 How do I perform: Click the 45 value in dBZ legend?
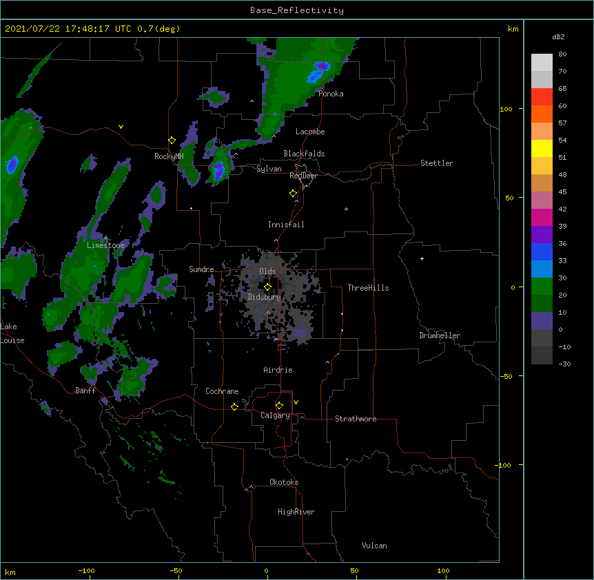pyautogui.click(x=562, y=192)
